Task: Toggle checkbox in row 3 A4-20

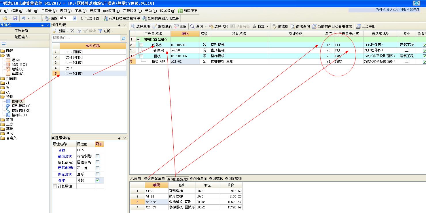Action: tap(424, 51)
